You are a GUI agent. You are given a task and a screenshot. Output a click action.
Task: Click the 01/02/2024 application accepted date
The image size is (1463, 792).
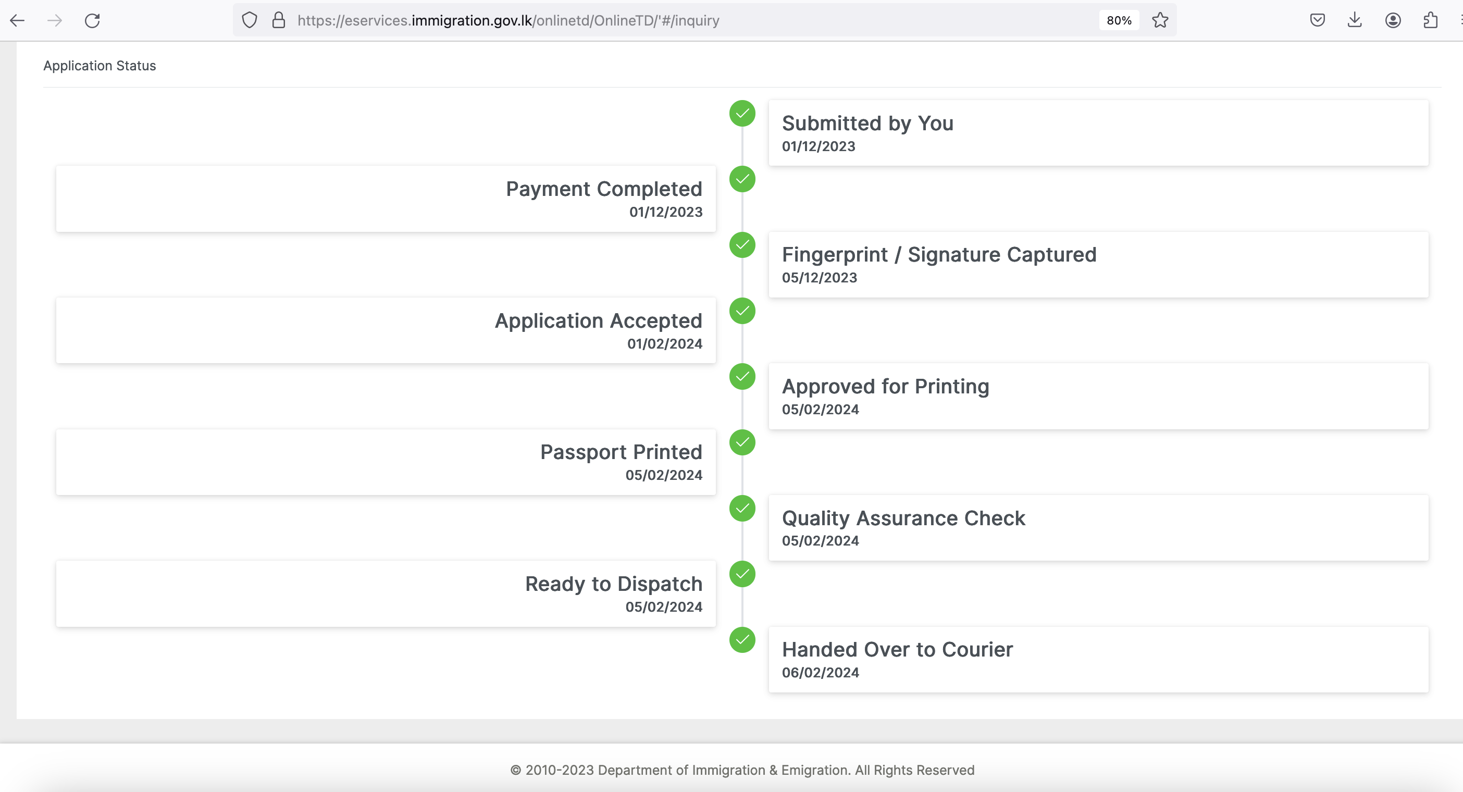664,344
